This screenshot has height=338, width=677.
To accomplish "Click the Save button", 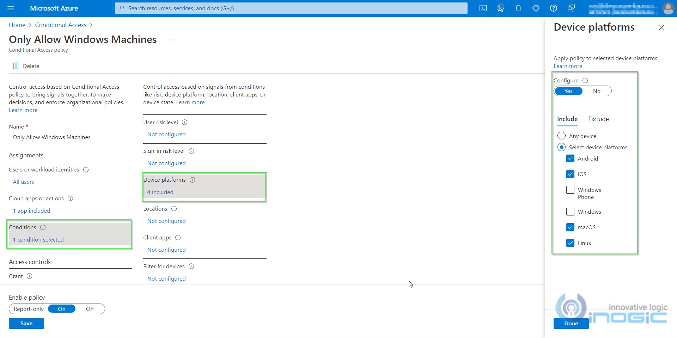I will point(26,324).
